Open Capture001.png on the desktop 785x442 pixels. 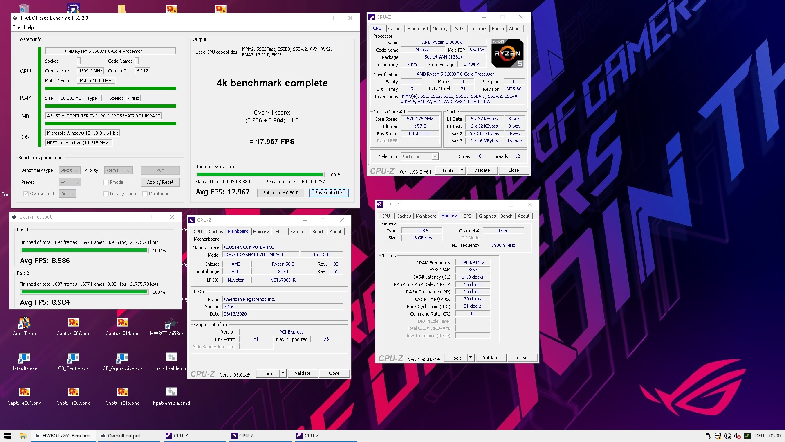(24, 396)
